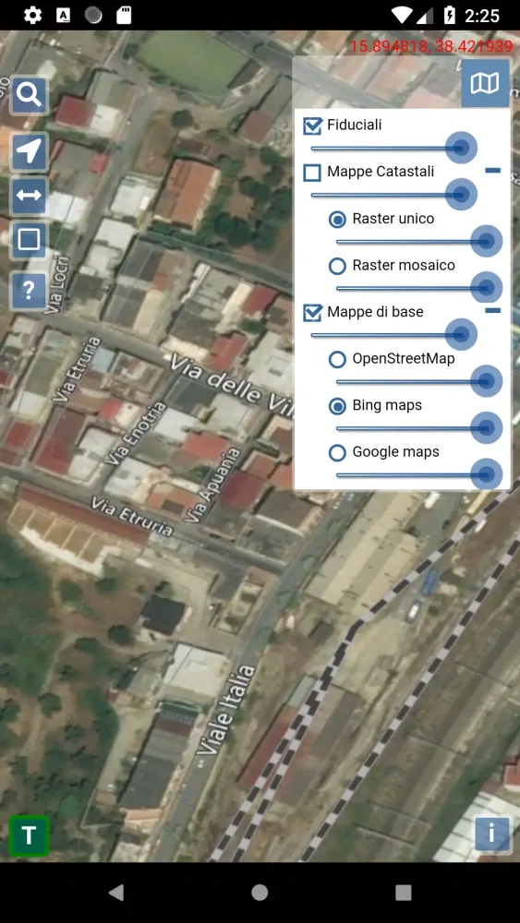This screenshot has height=923, width=520.
Task: Click the Via Apuania street label
Action: 212,485
